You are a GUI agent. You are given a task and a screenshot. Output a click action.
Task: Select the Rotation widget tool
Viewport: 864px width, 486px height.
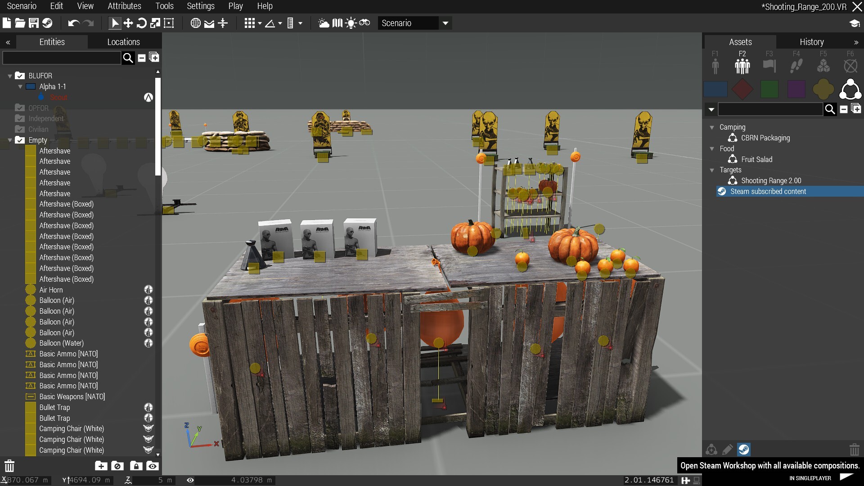(141, 23)
